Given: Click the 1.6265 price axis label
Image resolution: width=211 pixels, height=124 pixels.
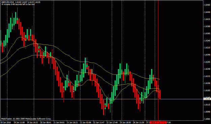Looking at the screenshot, I should [207, 62].
